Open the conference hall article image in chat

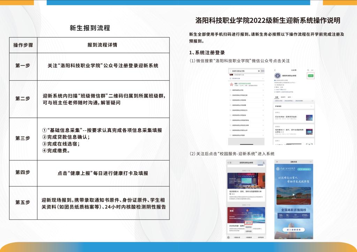pyautogui.click(x=246, y=180)
